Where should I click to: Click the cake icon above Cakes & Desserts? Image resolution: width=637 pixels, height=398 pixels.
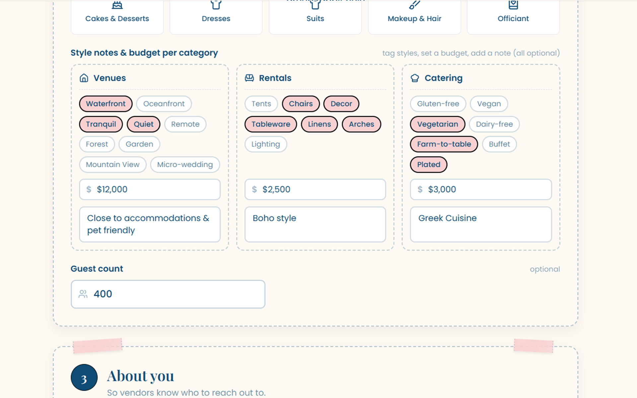pos(117,5)
